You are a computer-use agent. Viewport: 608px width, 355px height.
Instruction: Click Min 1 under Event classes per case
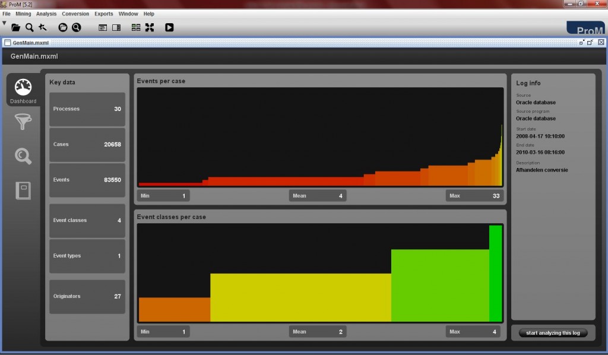[163, 332]
